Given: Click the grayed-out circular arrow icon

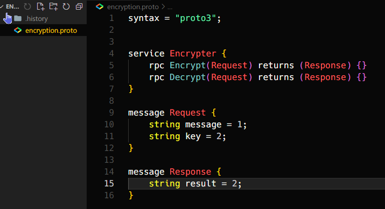Looking at the screenshot, I should tap(27, 6).
